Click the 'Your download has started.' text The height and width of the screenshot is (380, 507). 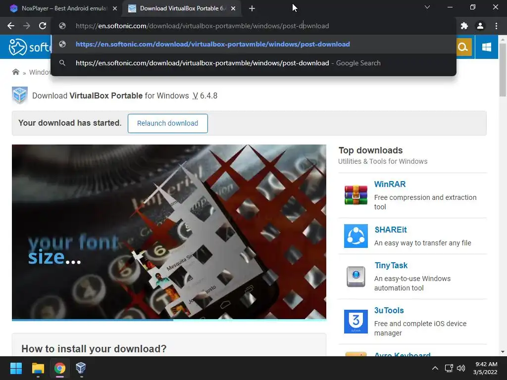(70, 123)
